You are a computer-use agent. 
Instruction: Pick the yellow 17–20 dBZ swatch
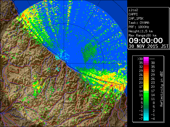[x=146, y=87]
